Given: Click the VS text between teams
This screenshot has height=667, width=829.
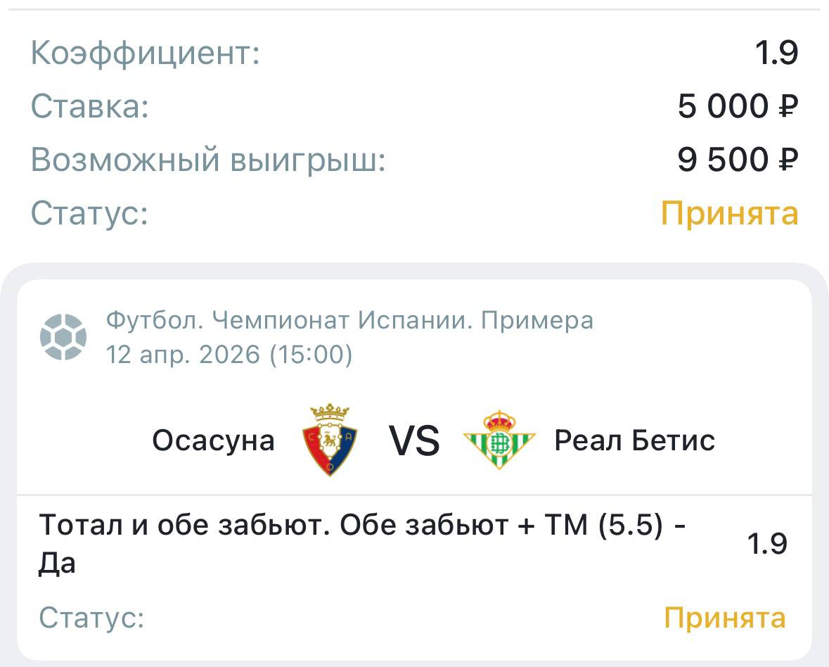Looking at the screenshot, I should [x=414, y=441].
